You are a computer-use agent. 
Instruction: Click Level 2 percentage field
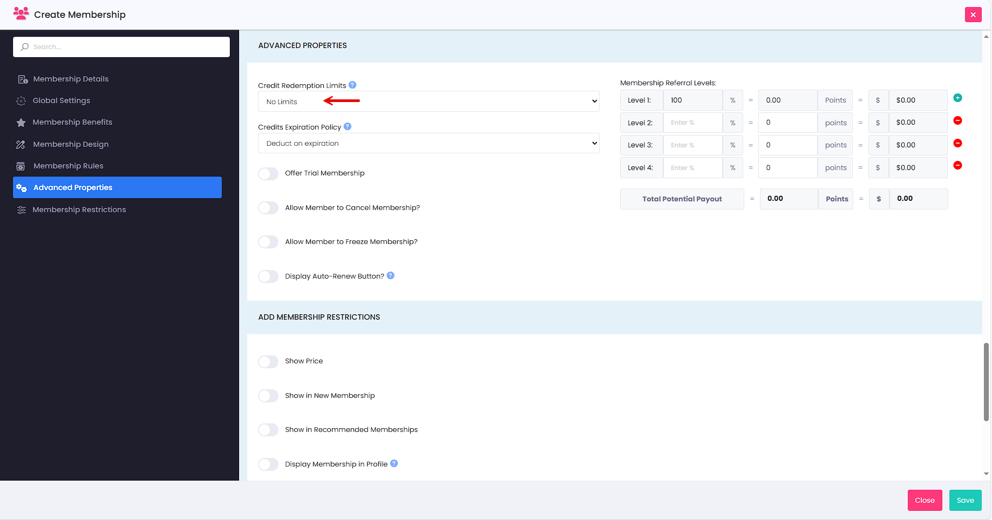click(693, 123)
